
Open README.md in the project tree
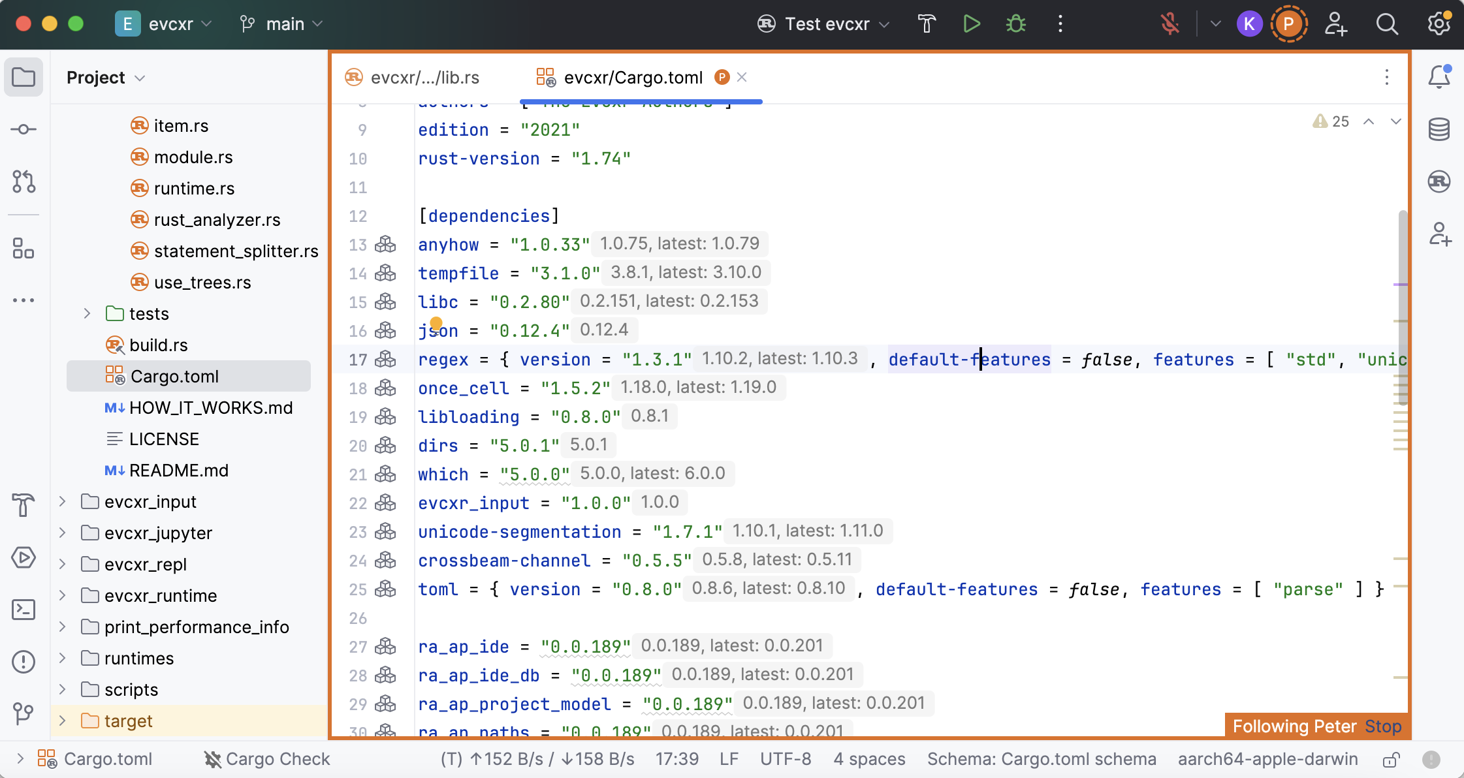[x=178, y=471]
